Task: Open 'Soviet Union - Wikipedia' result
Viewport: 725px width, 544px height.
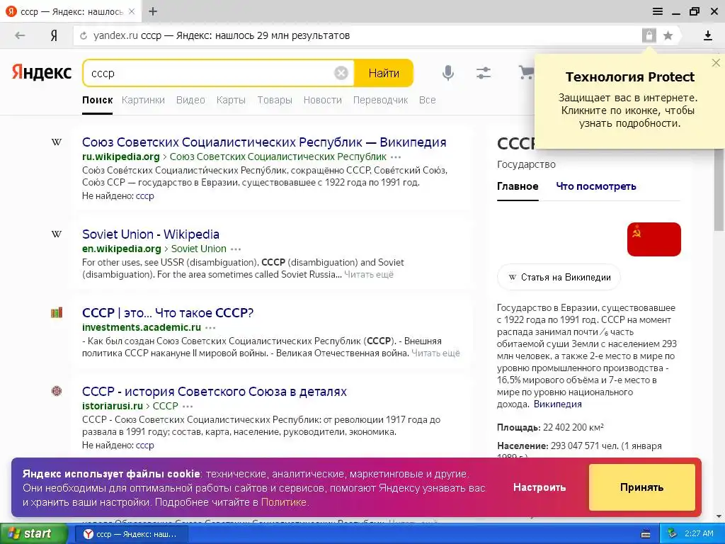Action: (151, 234)
